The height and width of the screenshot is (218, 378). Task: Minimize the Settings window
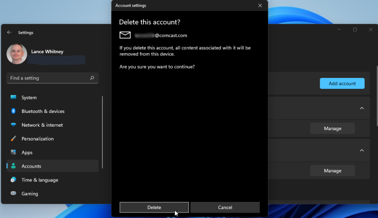coord(339,30)
